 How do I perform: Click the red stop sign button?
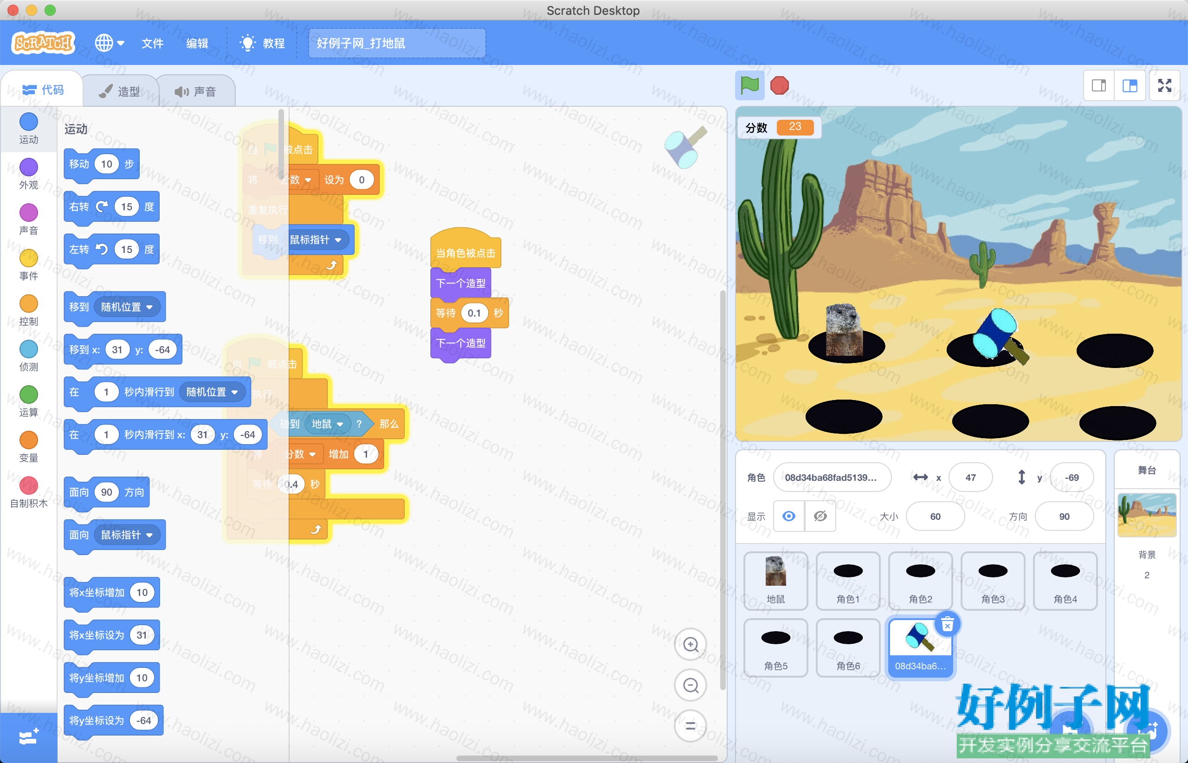tap(779, 86)
